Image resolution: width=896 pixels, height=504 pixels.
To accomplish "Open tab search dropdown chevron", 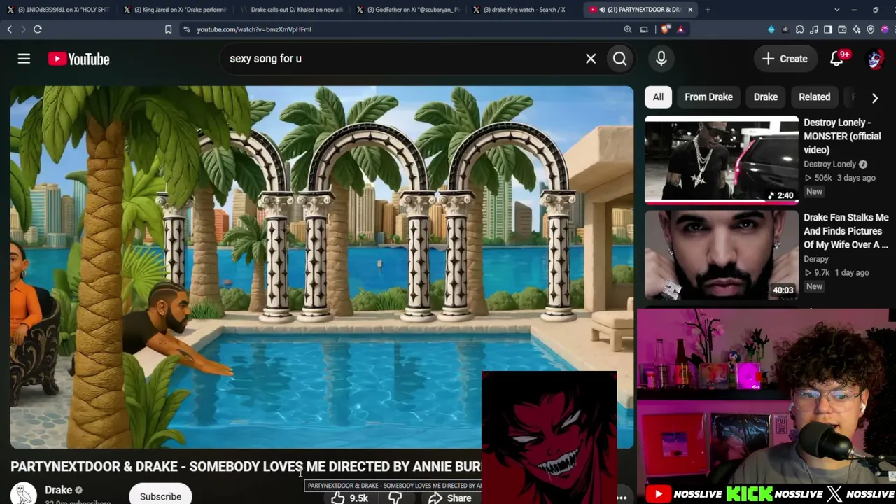I will point(837,10).
